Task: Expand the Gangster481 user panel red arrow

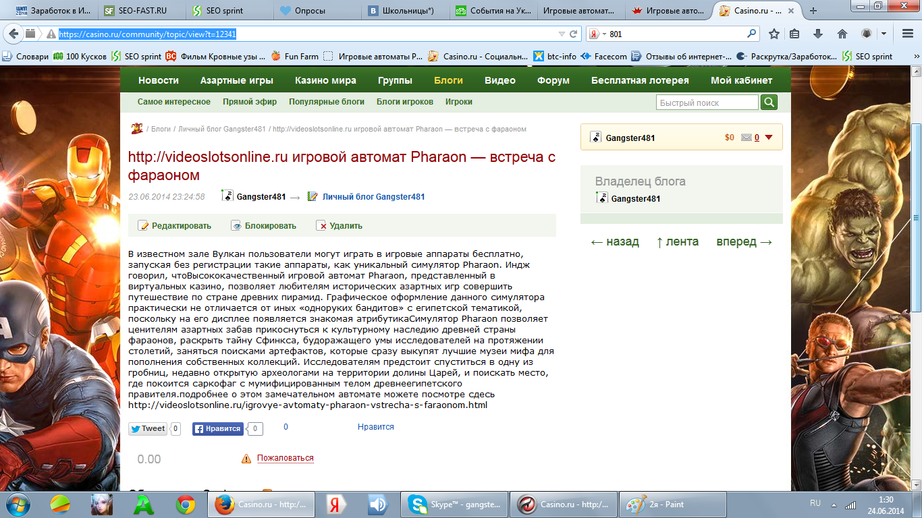Action: click(x=769, y=138)
